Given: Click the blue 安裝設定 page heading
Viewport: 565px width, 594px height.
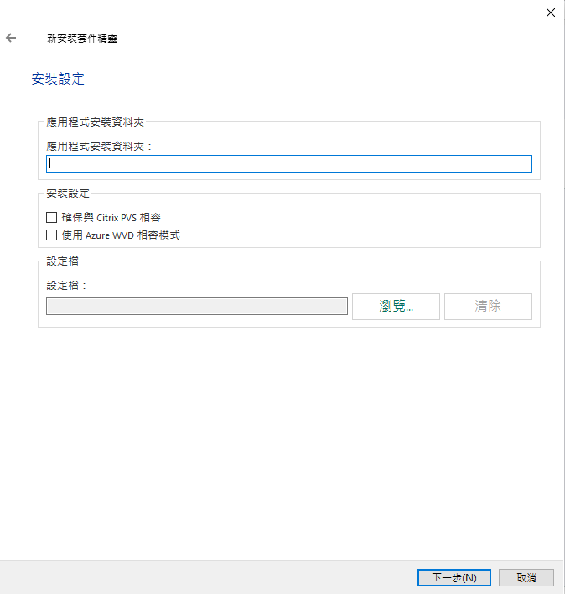Looking at the screenshot, I should click(x=58, y=80).
